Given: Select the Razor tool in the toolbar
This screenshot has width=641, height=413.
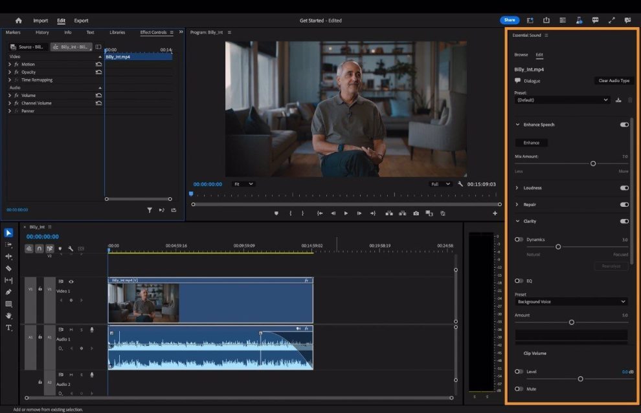Looking at the screenshot, I should point(8,268).
